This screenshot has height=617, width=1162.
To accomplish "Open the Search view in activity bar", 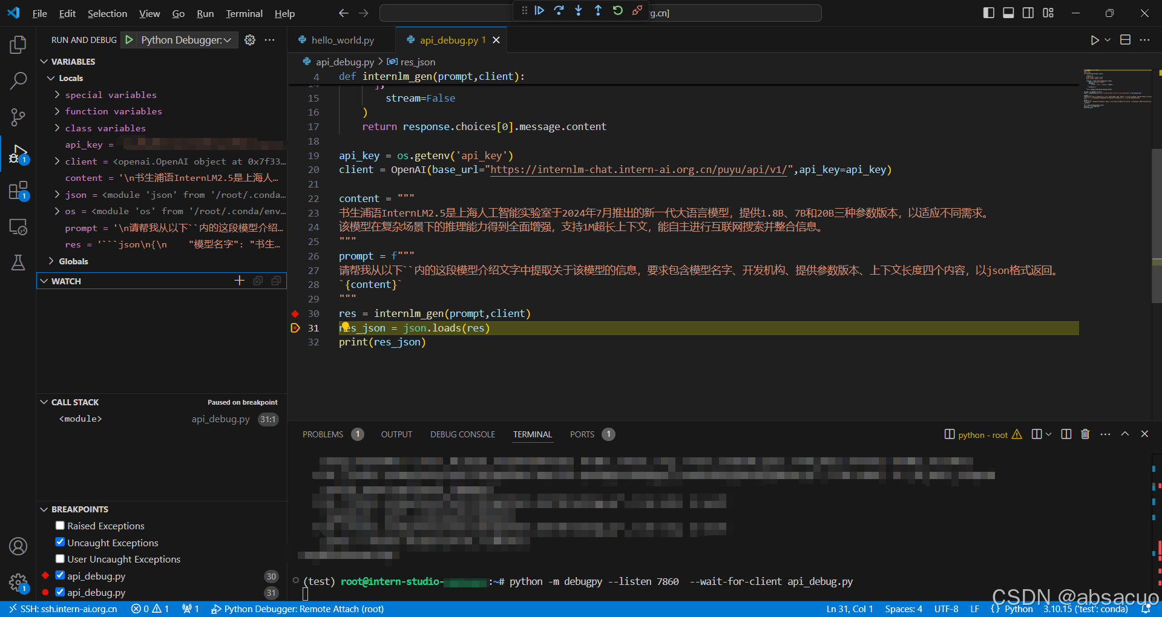I will pyautogui.click(x=18, y=80).
